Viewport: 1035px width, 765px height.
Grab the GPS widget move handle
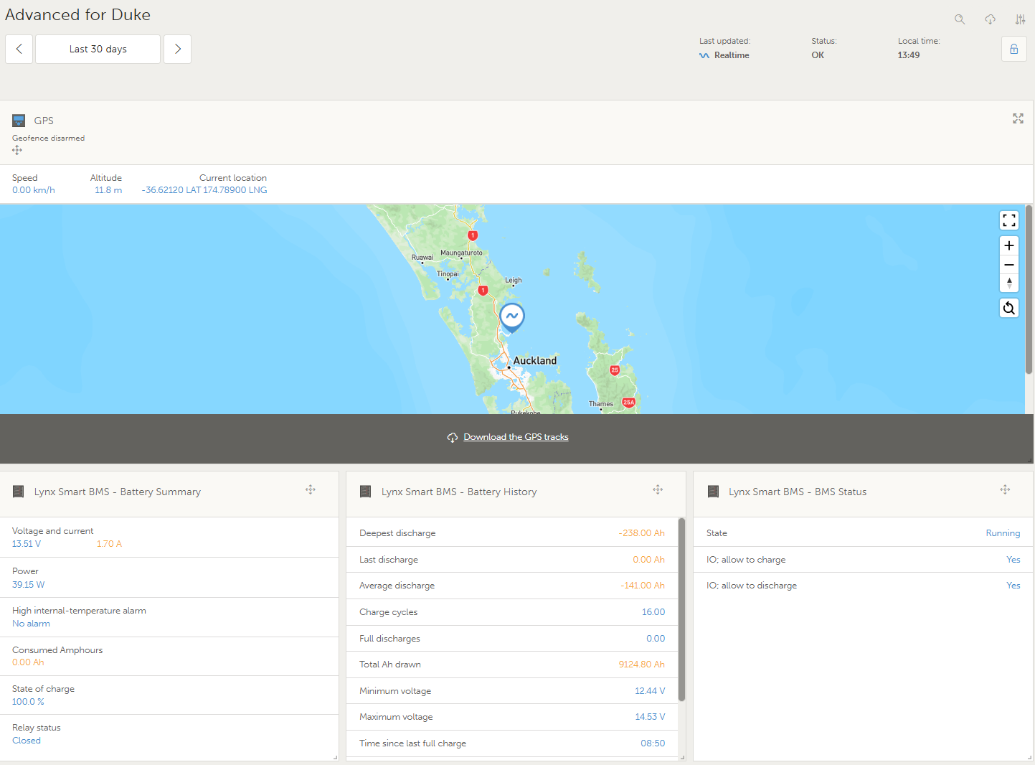tap(17, 150)
